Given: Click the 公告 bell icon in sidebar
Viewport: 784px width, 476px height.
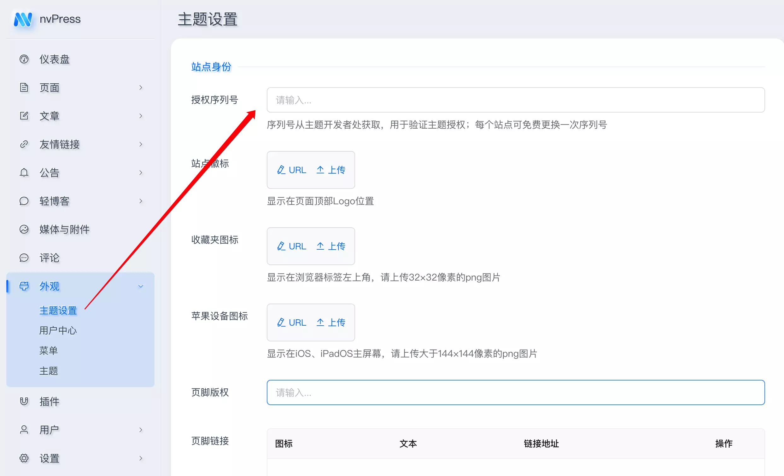Looking at the screenshot, I should coord(24,173).
